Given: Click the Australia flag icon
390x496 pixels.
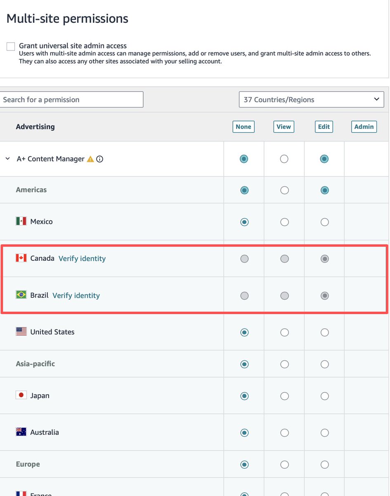Looking at the screenshot, I should [21, 432].
